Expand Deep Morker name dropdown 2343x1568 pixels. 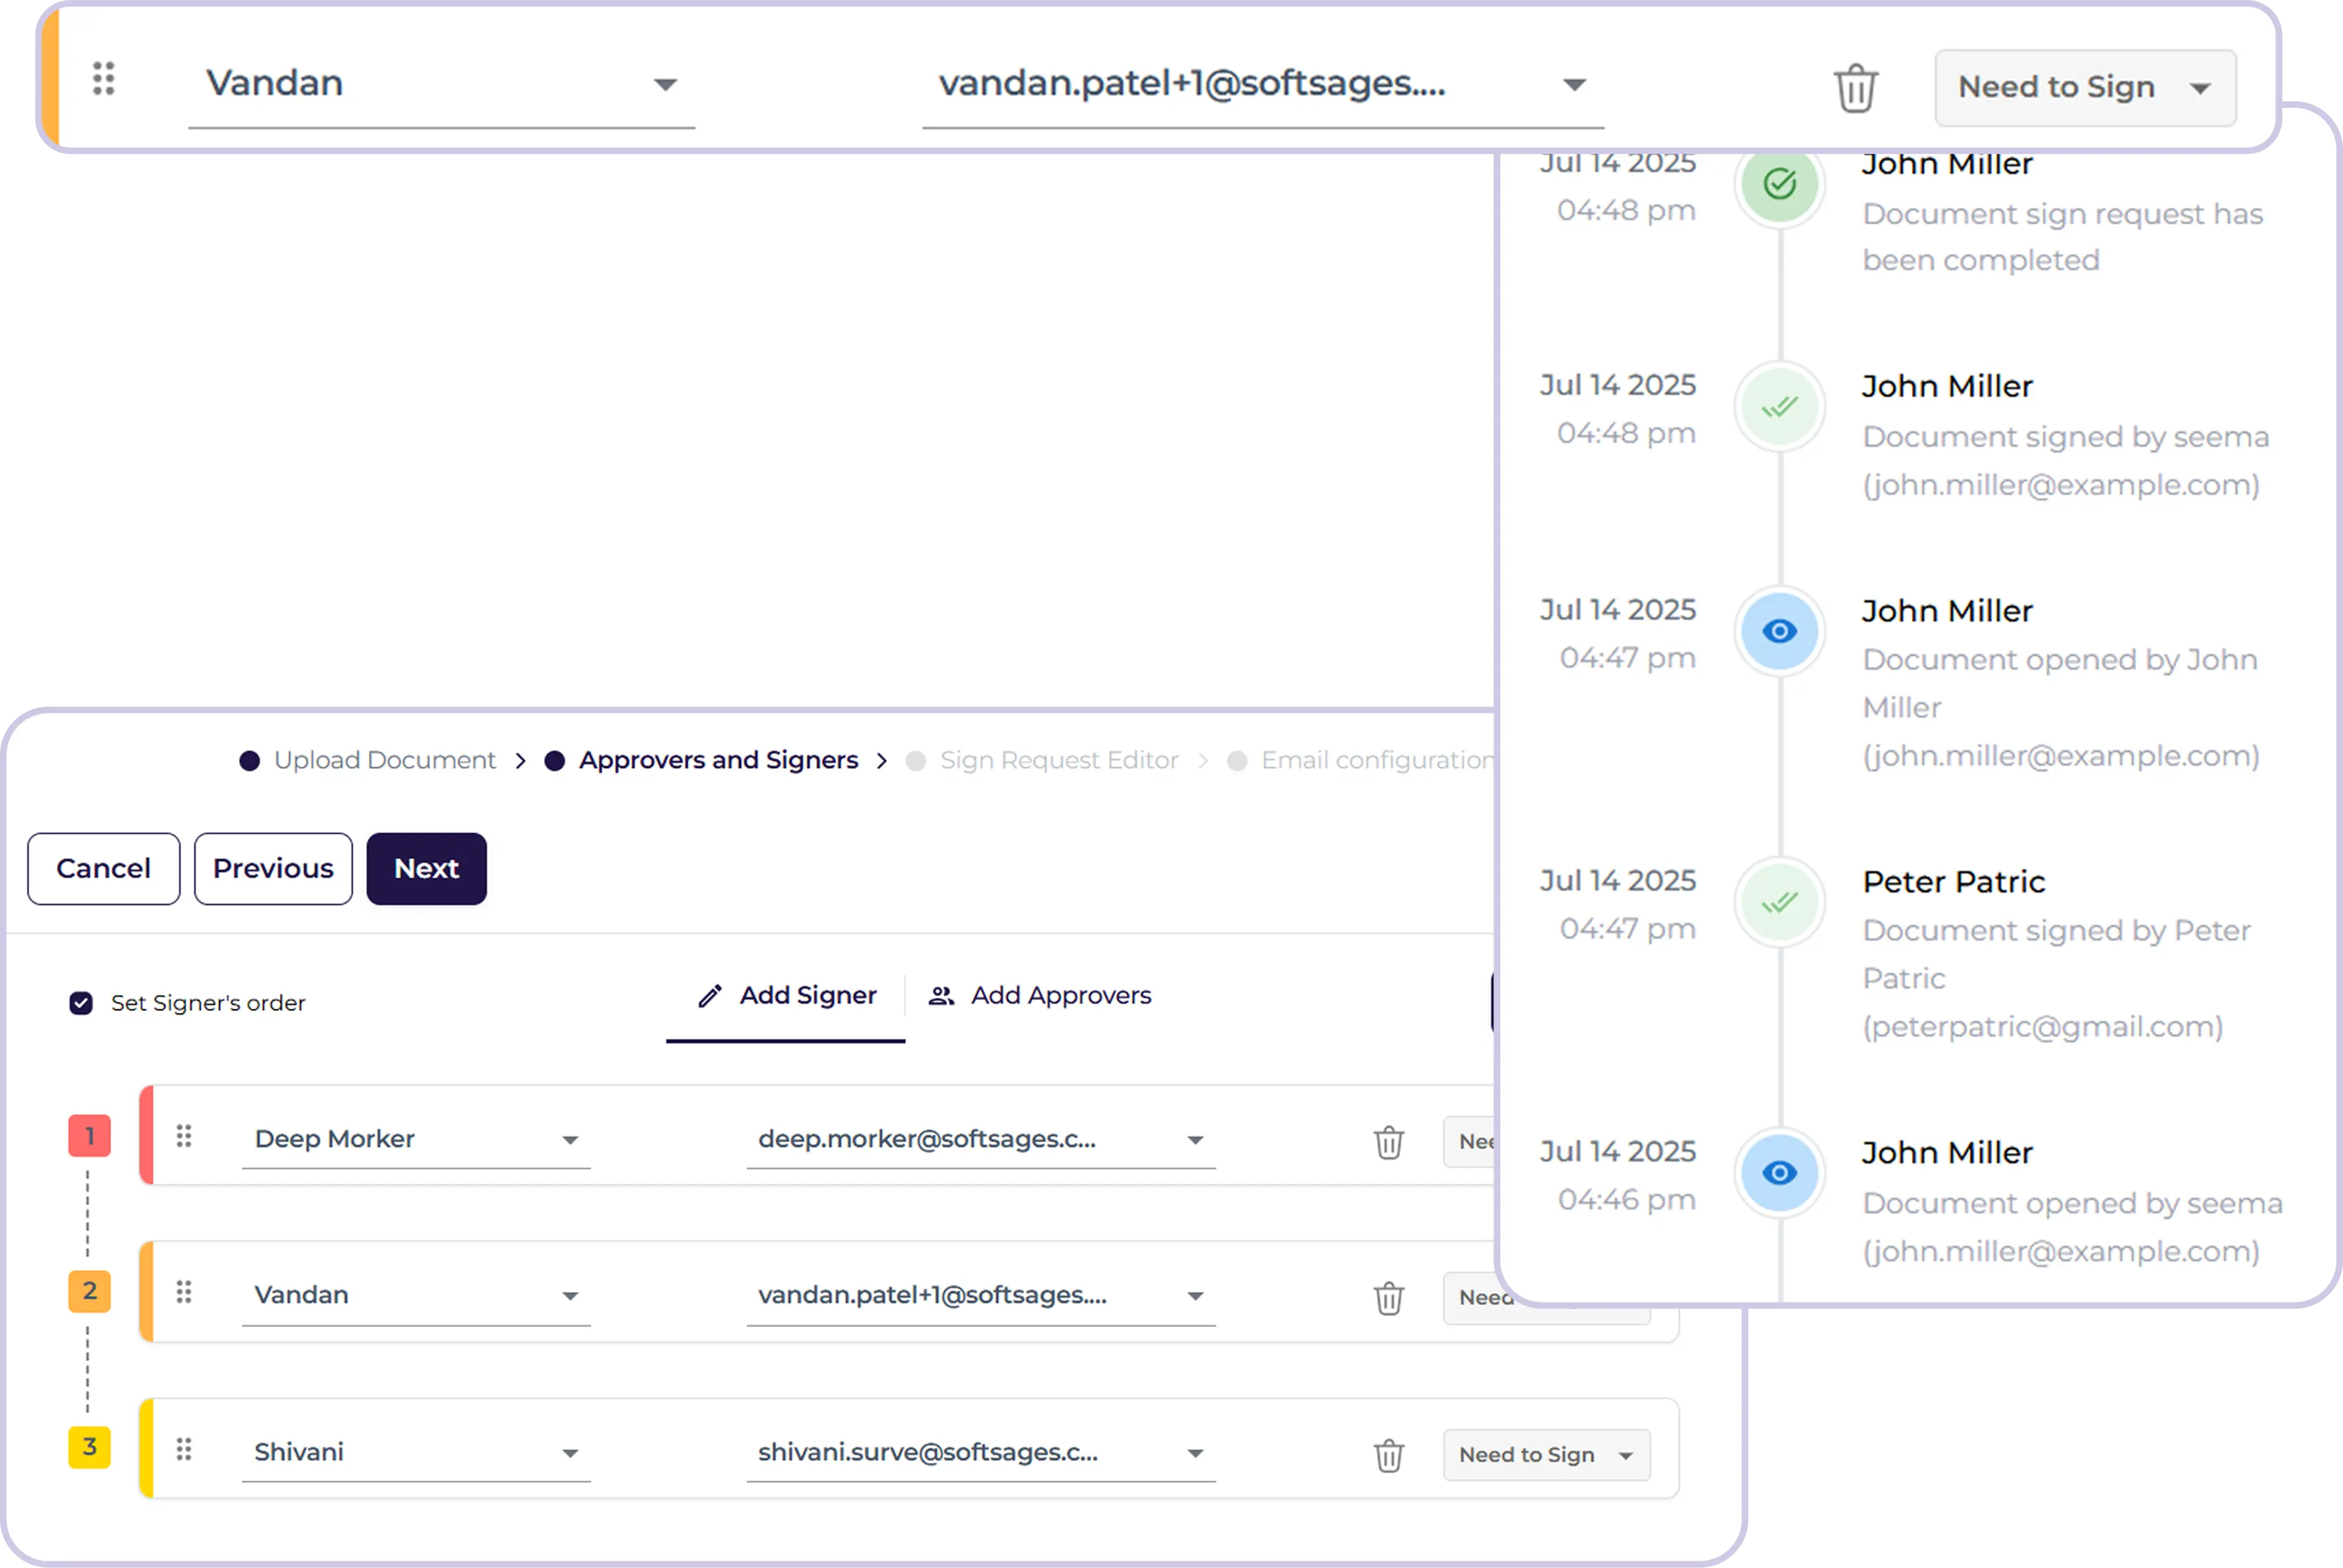(569, 1140)
